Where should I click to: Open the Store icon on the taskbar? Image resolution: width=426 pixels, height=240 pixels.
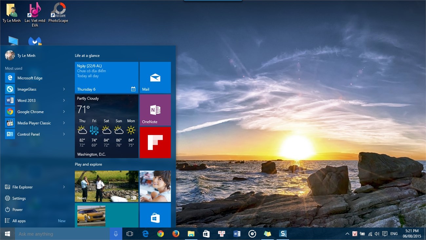click(206, 234)
